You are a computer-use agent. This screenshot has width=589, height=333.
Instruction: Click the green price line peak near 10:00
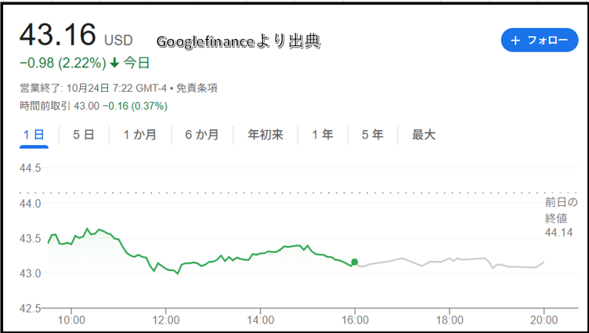pos(87,229)
